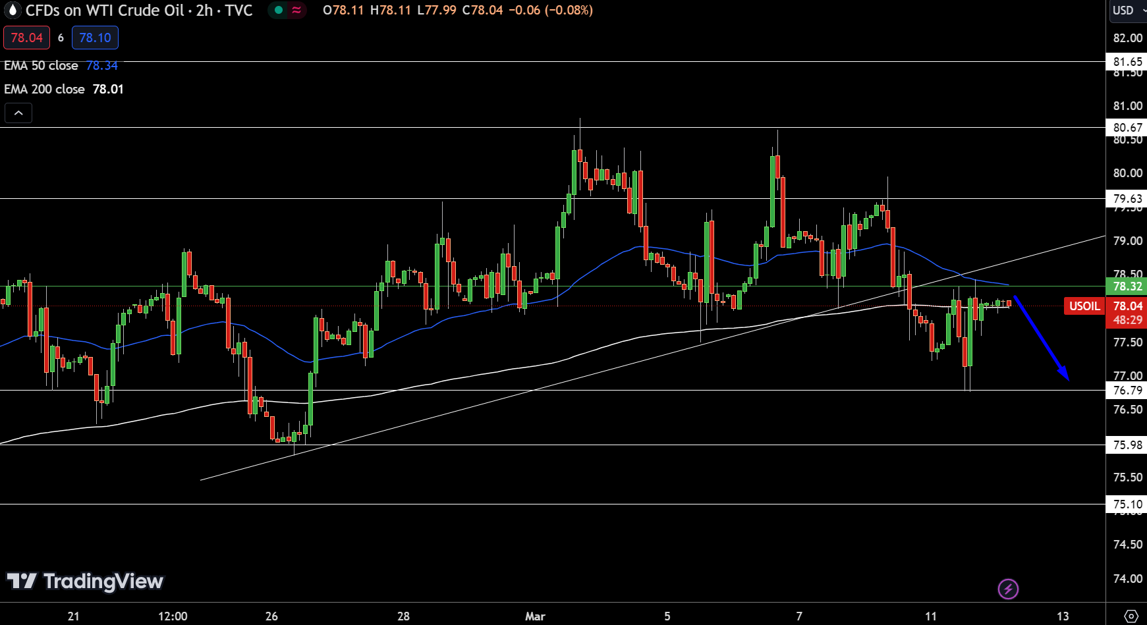Click the red 78.04 sell price button

click(x=26, y=38)
